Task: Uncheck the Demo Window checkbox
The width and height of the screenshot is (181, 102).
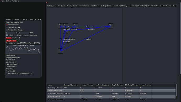Action: (x=7, y=25)
